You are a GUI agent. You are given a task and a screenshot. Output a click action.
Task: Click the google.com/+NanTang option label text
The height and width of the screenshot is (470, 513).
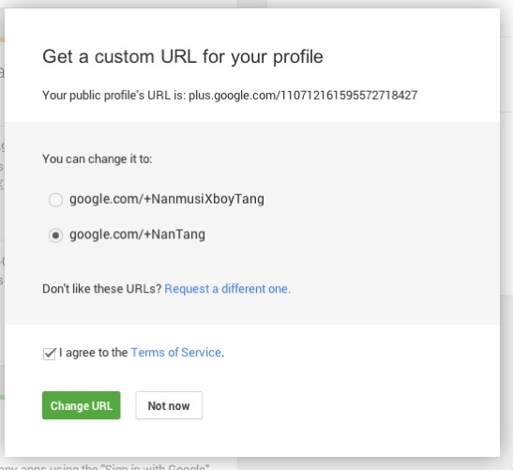[138, 235]
